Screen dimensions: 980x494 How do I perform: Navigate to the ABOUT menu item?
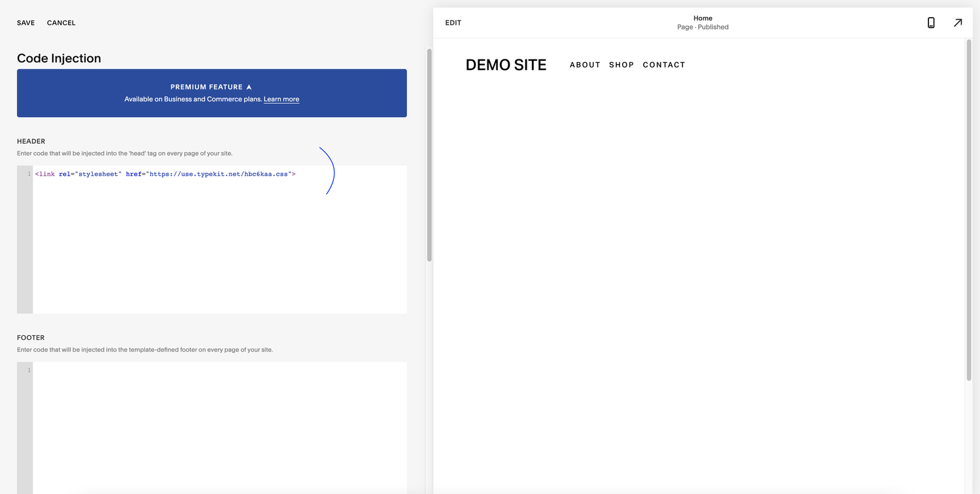(585, 65)
